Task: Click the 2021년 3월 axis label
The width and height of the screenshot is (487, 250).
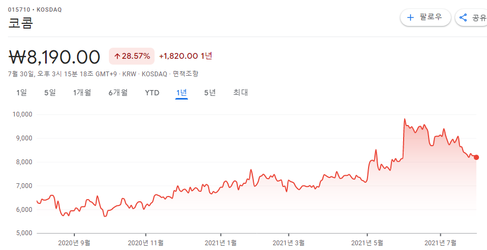Action: pyautogui.click(x=288, y=243)
